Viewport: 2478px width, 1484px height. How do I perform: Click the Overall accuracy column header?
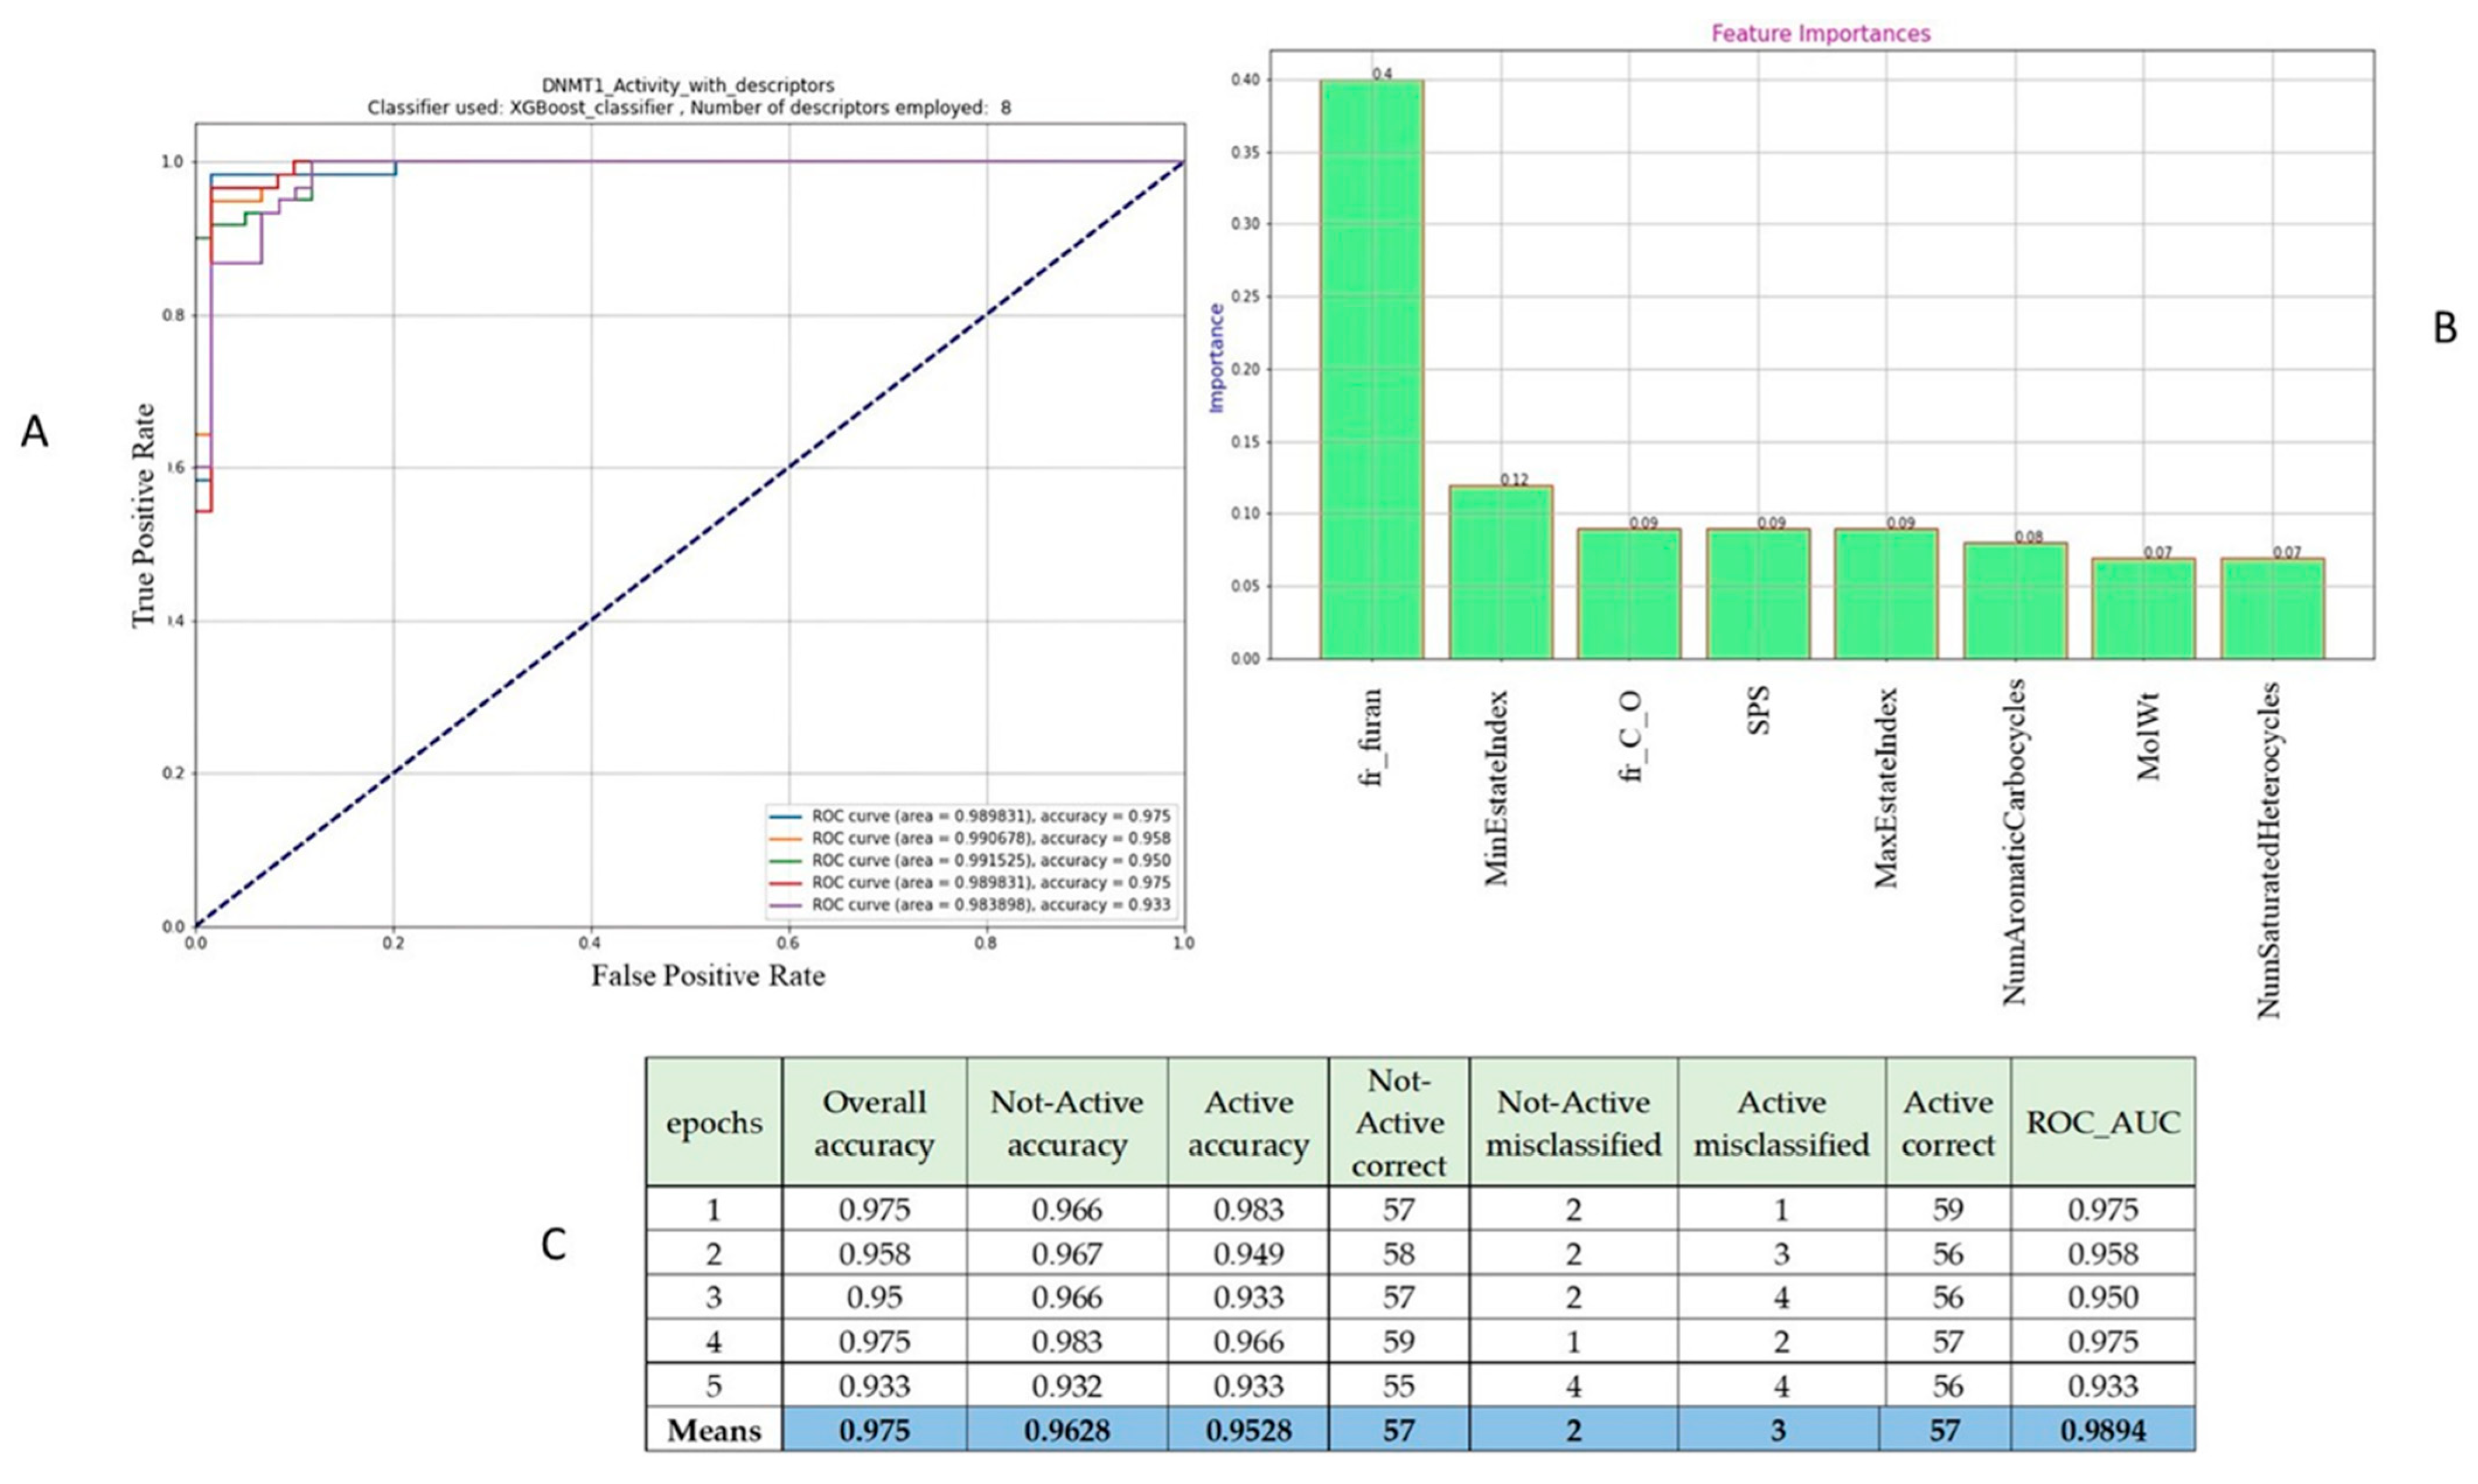tap(873, 1122)
